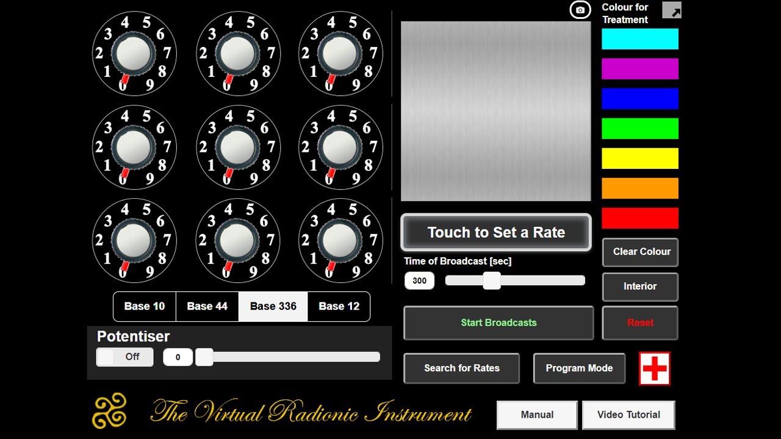Click the Interior button

pos(641,287)
